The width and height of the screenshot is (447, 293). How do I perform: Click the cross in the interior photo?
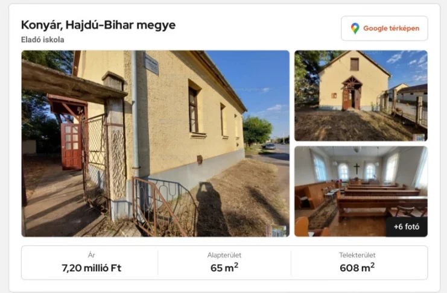(357, 168)
